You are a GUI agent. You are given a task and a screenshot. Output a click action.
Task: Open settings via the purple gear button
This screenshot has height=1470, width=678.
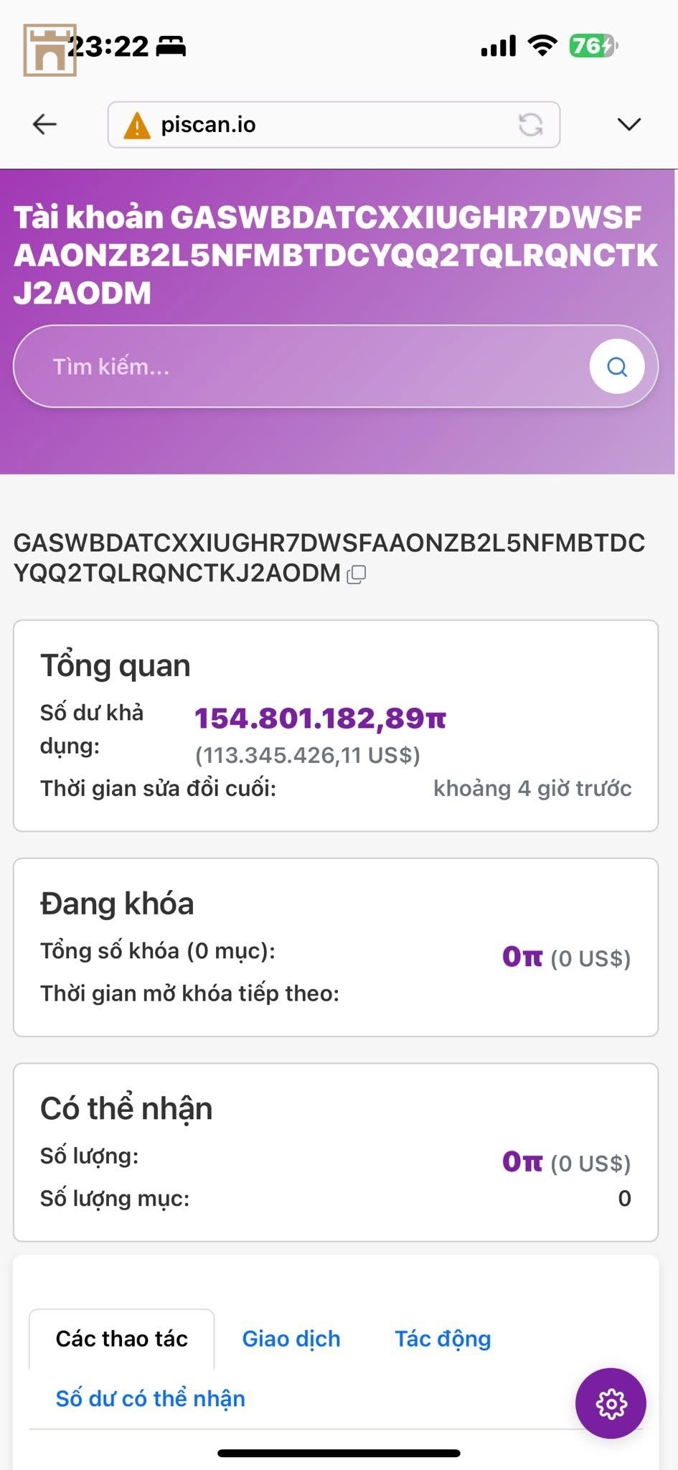(611, 1403)
